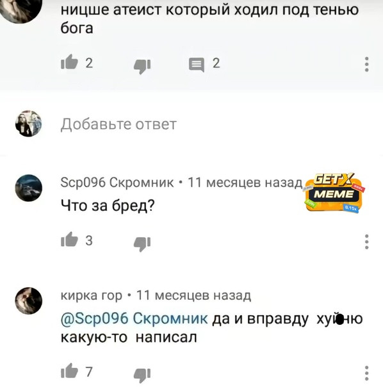Screen dimensions: 383x387
Task: Dislike the 'Что за бред?' comment
Action: click(x=142, y=244)
